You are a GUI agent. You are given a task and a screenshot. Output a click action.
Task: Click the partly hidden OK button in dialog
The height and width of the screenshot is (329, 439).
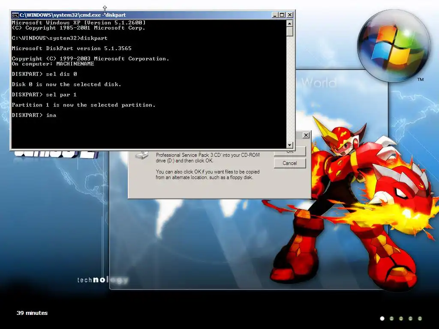point(290,152)
